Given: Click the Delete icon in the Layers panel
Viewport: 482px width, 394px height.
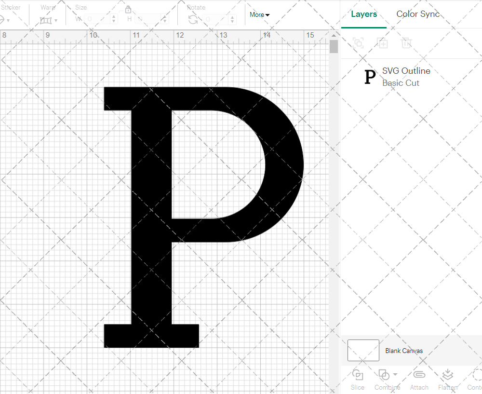Looking at the screenshot, I should [406, 43].
